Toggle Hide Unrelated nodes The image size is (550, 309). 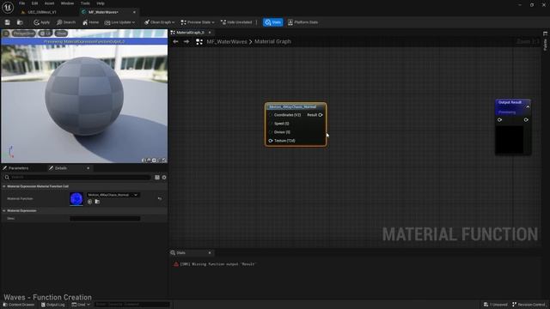pos(236,22)
